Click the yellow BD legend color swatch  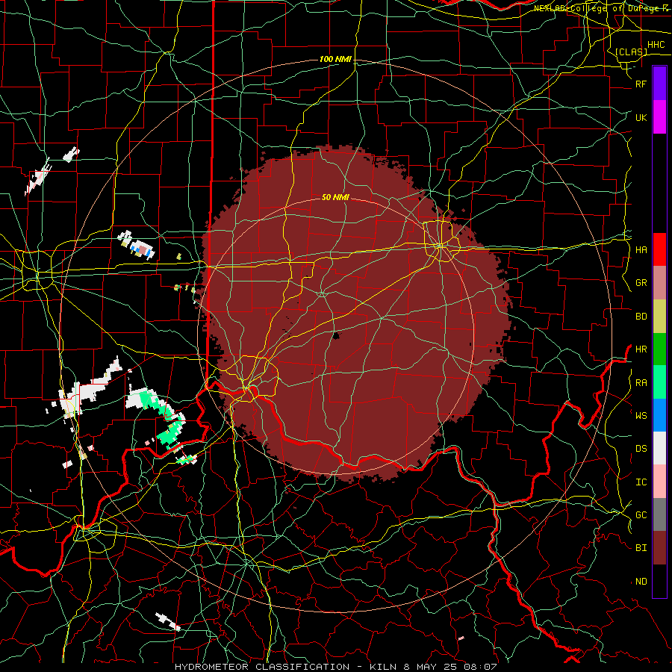coord(659,317)
